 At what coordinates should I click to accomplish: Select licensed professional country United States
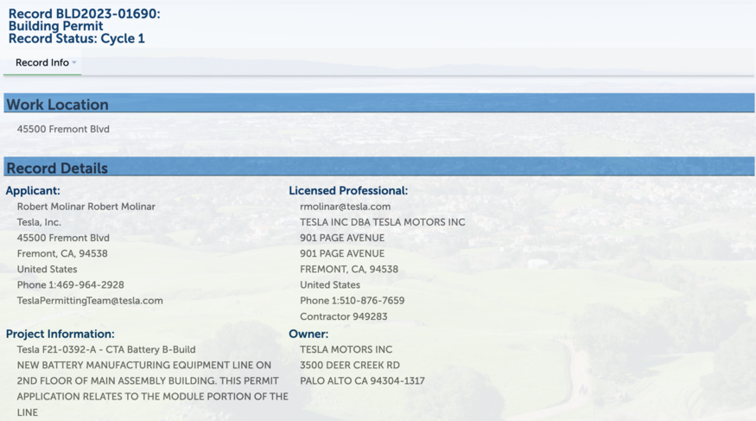(330, 285)
